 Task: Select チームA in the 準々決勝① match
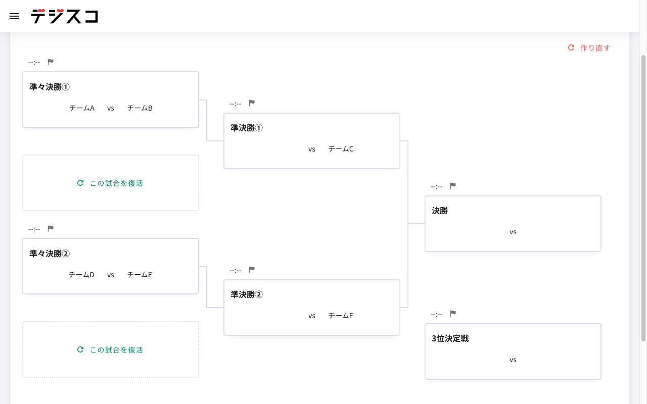(82, 108)
